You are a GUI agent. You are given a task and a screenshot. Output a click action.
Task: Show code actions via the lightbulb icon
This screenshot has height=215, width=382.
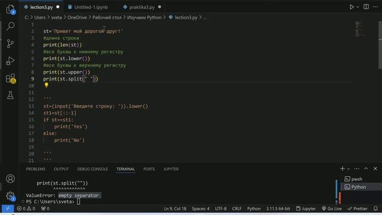pos(47,85)
